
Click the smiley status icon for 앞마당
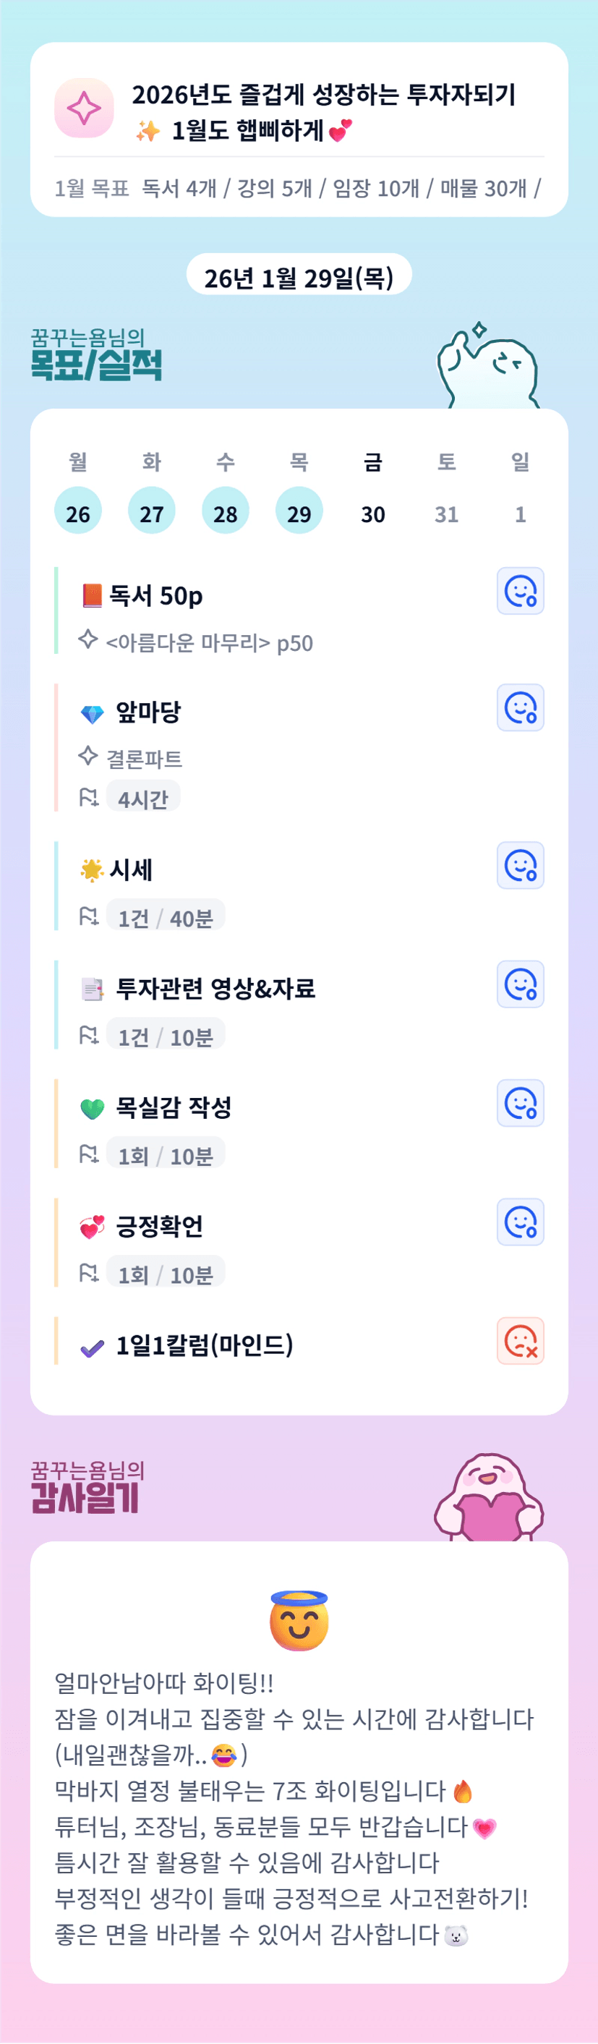(x=521, y=708)
